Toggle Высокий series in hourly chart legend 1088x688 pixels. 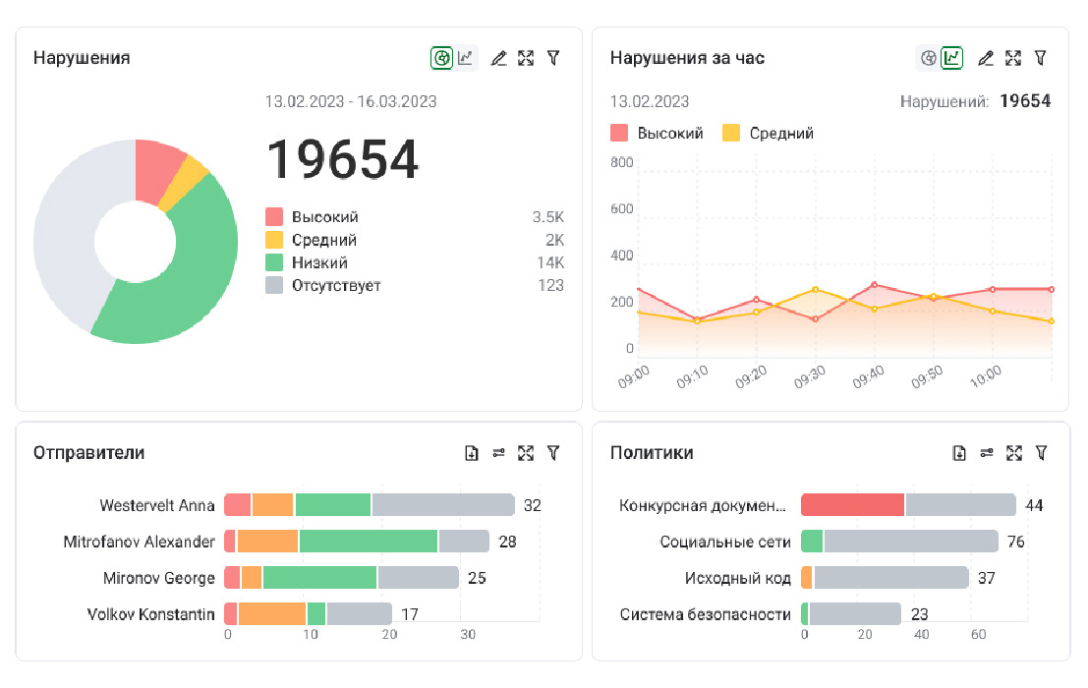point(658,133)
